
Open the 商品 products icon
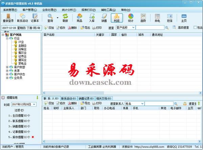(80, 18)
